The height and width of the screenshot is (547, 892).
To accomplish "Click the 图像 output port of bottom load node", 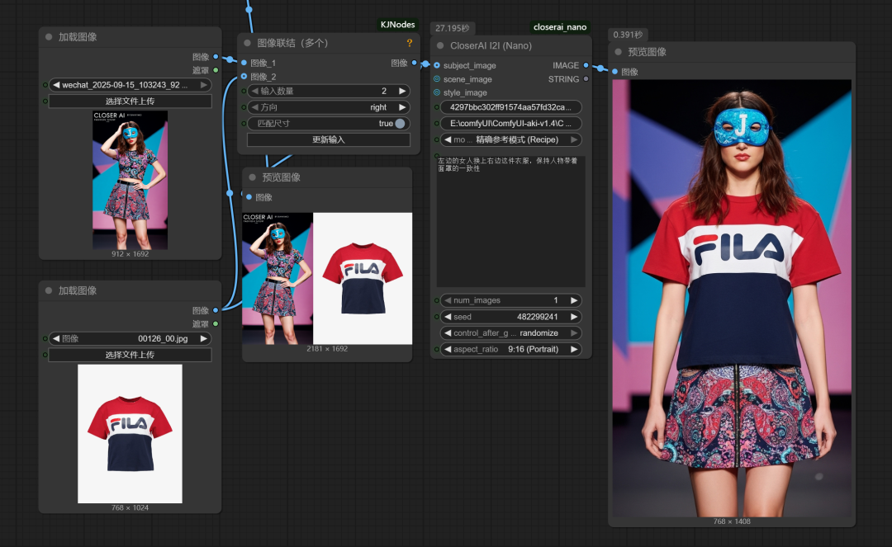I will [x=216, y=310].
